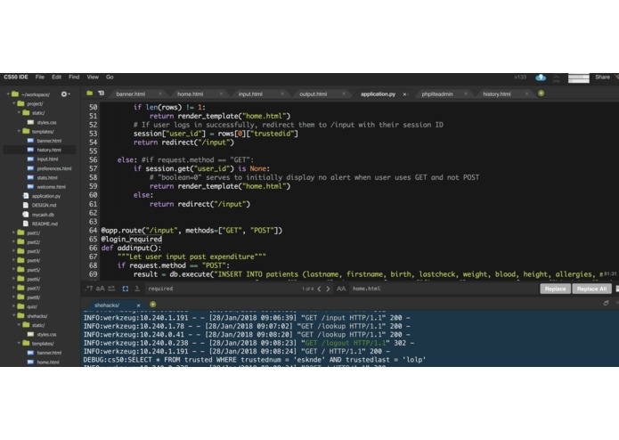
Task: Open the file tree settings gear
Action: (x=64, y=94)
